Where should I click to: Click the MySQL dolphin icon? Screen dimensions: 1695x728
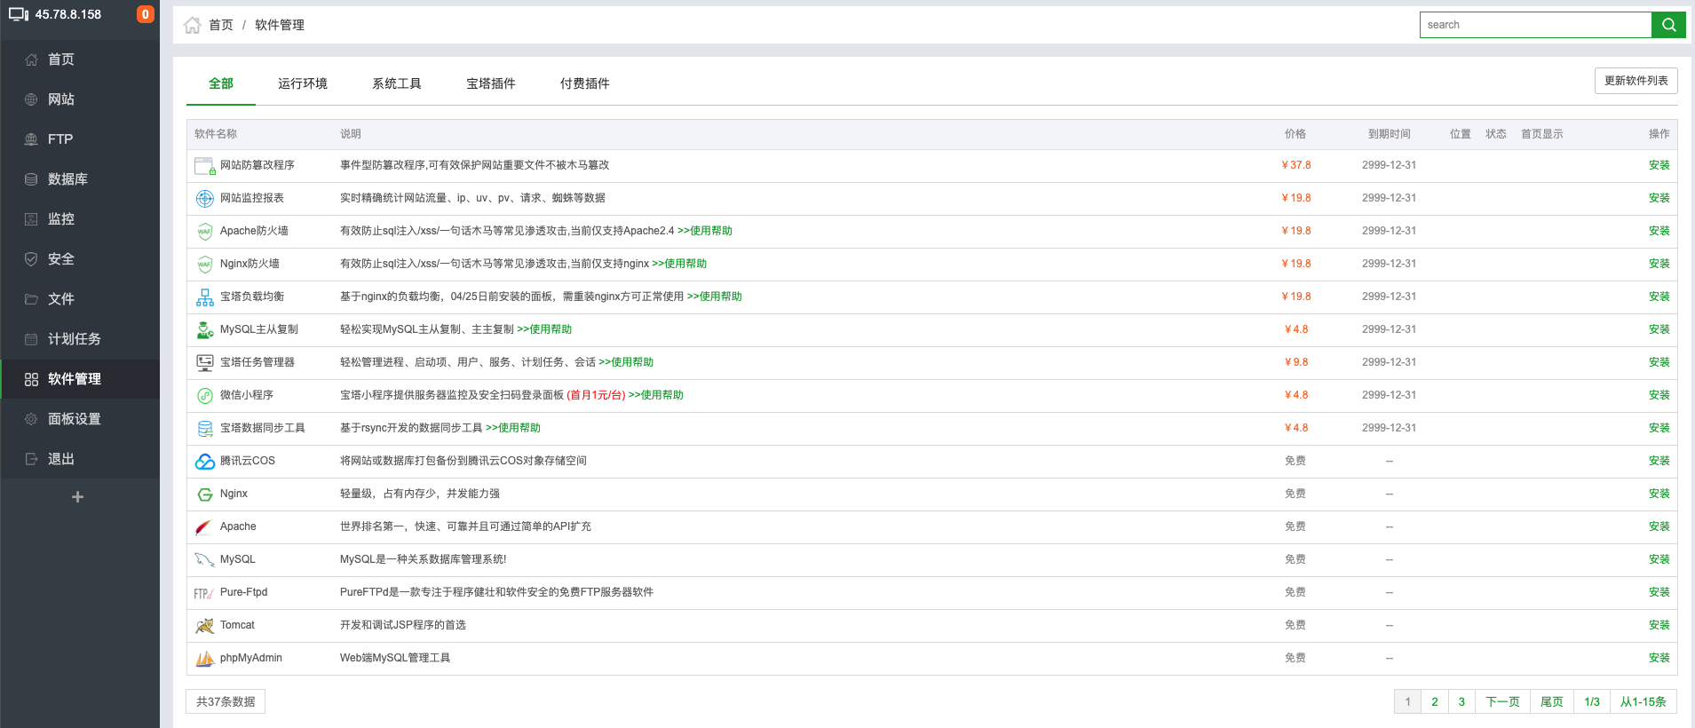pyautogui.click(x=204, y=560)
